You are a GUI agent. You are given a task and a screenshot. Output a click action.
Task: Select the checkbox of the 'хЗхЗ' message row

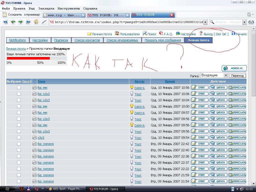(x=19, y=137)
